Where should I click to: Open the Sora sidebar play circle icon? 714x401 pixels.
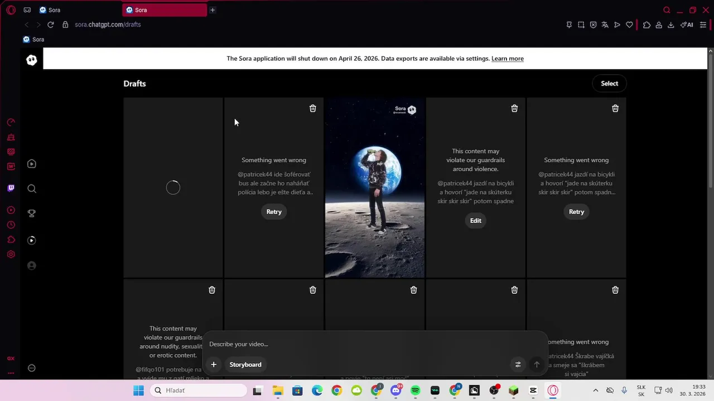tap(32, 241)
